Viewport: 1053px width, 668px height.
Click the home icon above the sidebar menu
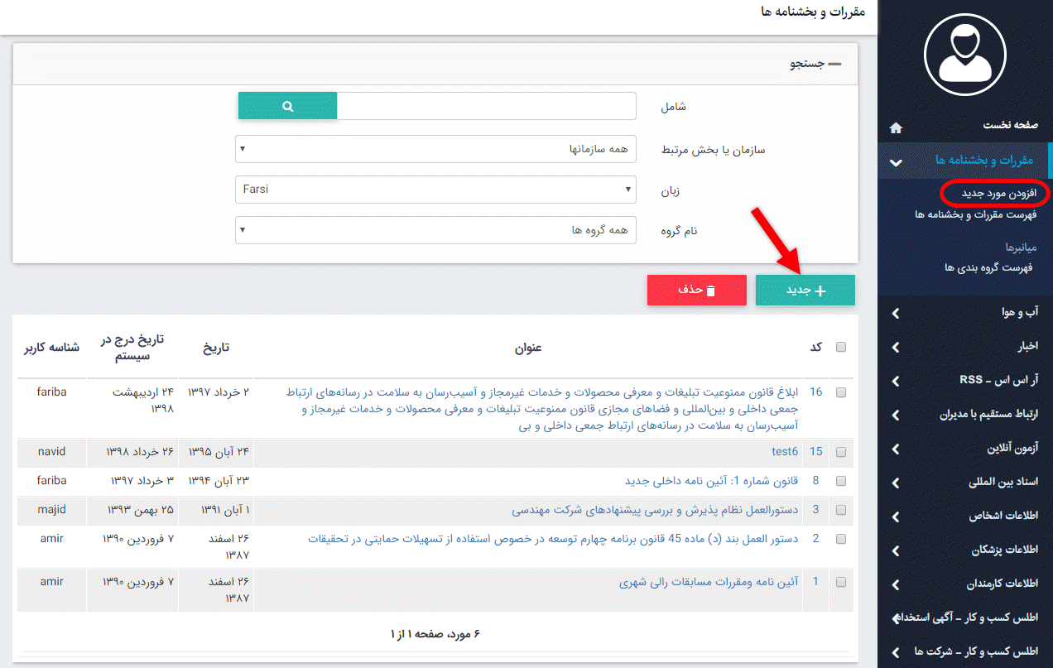tap(895, 128)
